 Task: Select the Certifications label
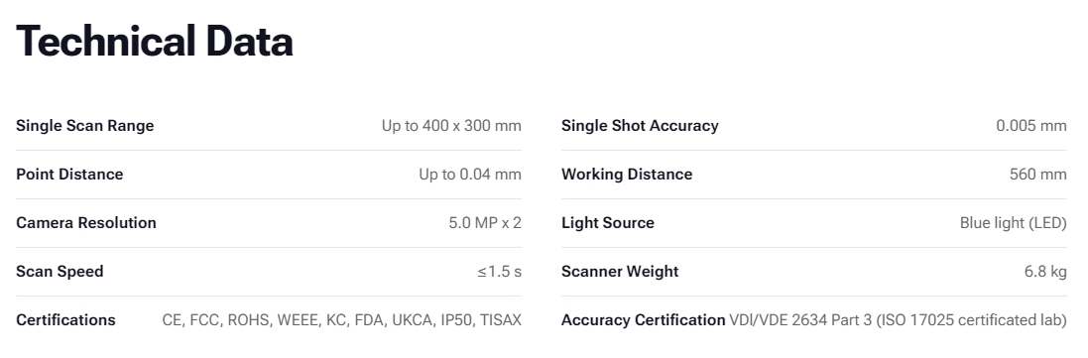click(65, 320)
